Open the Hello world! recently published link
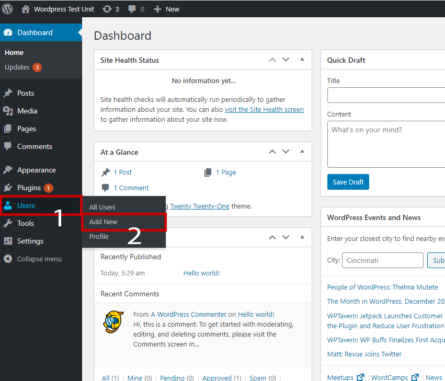This screenshot has width=445, height=381. pos(201,273)
